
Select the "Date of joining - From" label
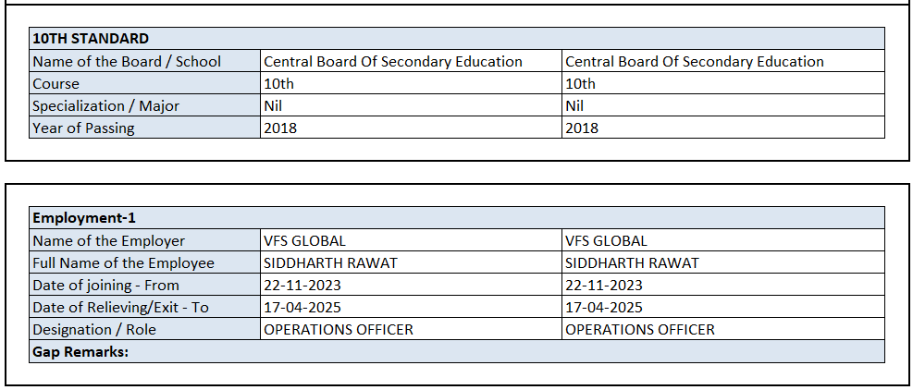105,285
